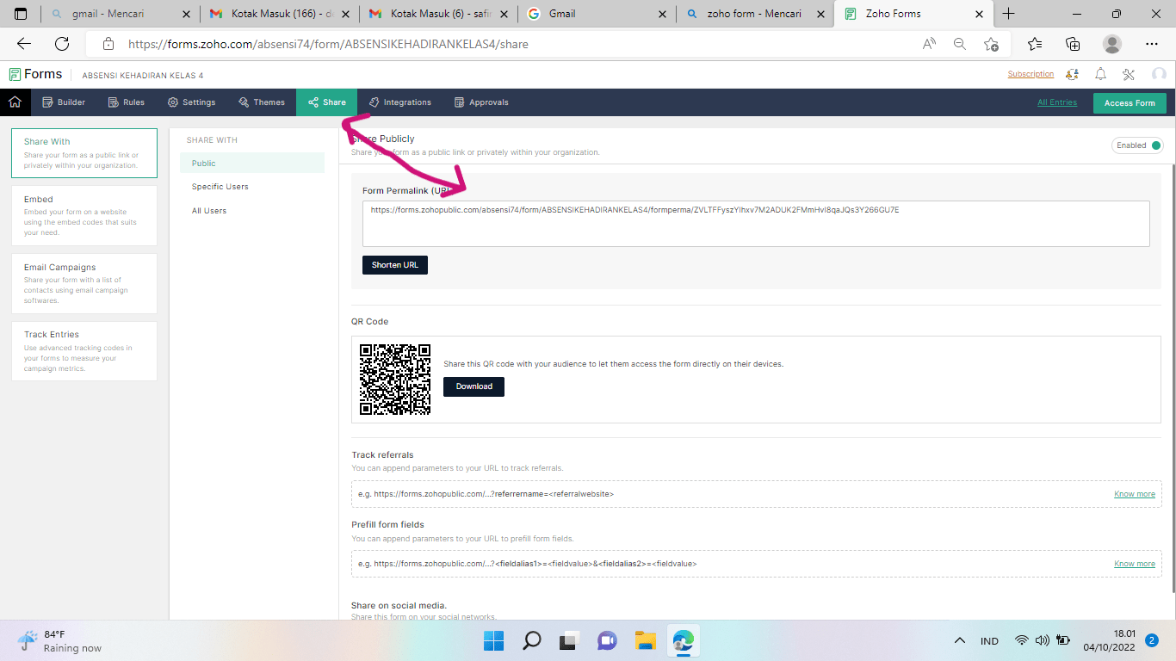Open the user profile avatar in Zoho header
This screenshot has height=661, width=1176.
pyautogui.click(x=1159, y=74)
